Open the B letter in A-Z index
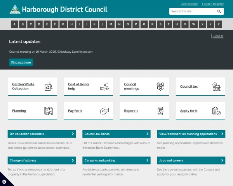233x186 pixels. (23, 24)
